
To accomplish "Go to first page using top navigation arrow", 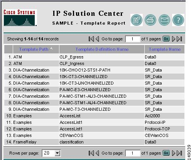I will point(91,39).
